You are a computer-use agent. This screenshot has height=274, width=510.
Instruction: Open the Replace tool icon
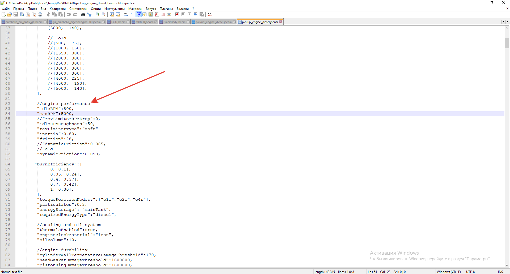[89, 14]
